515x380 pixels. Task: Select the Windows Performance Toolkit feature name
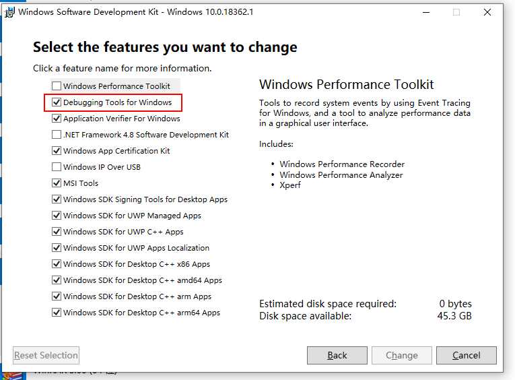click(x=116, y=86)
